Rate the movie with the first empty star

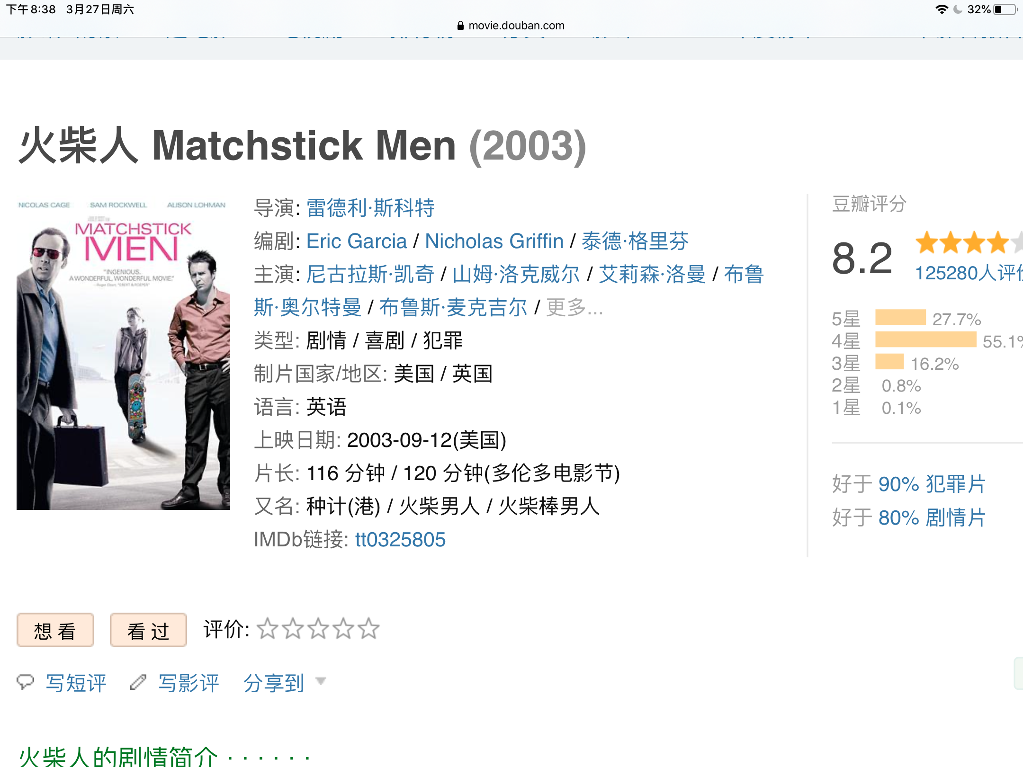point(268,629)
